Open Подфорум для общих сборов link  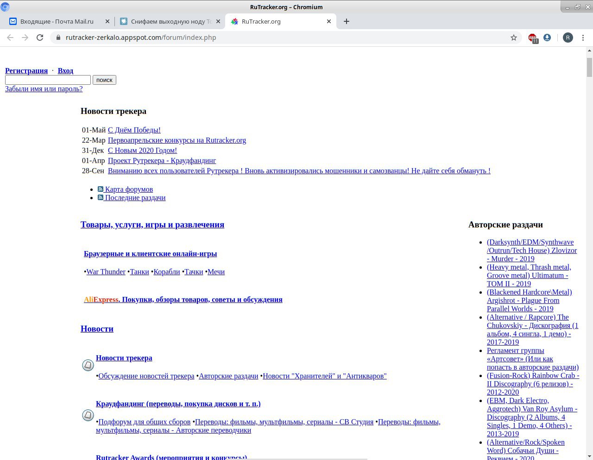(144, 422)
